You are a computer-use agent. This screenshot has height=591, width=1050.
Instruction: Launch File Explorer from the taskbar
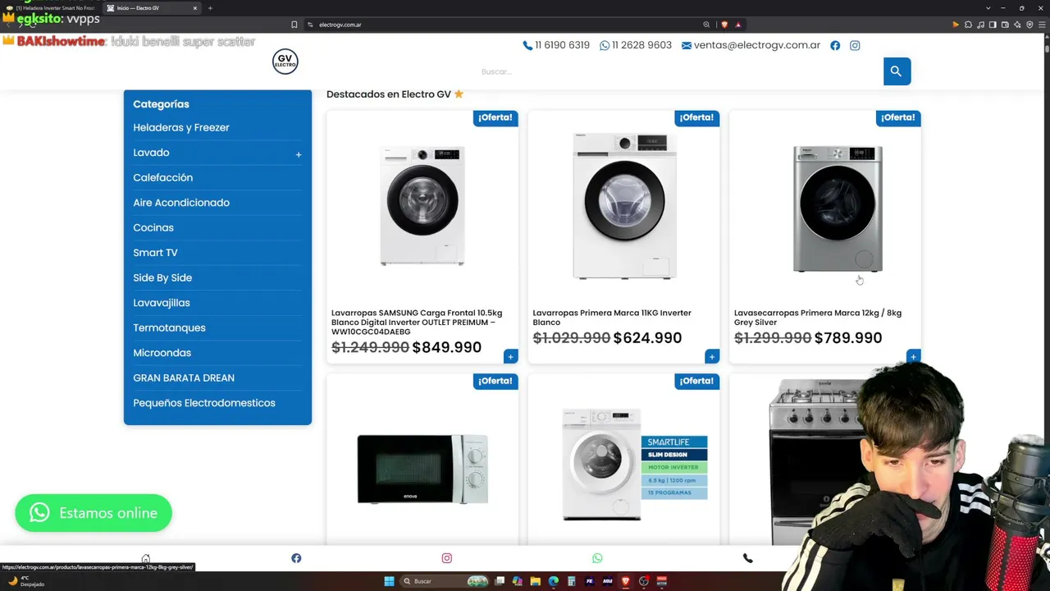coord(535,581)
